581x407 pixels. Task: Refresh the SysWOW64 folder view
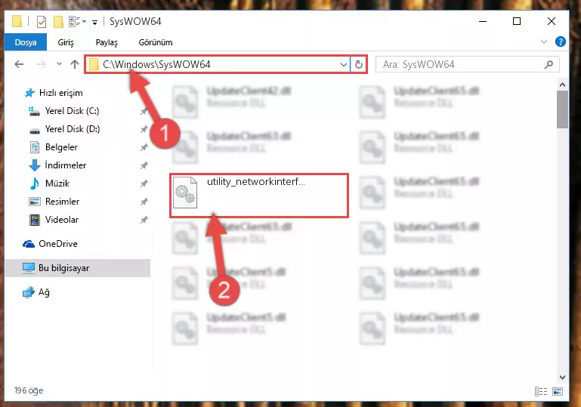click(x=358, y=64)
